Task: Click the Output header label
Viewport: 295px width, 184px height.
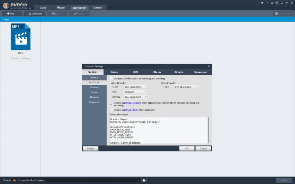Action: coord(6,19)
